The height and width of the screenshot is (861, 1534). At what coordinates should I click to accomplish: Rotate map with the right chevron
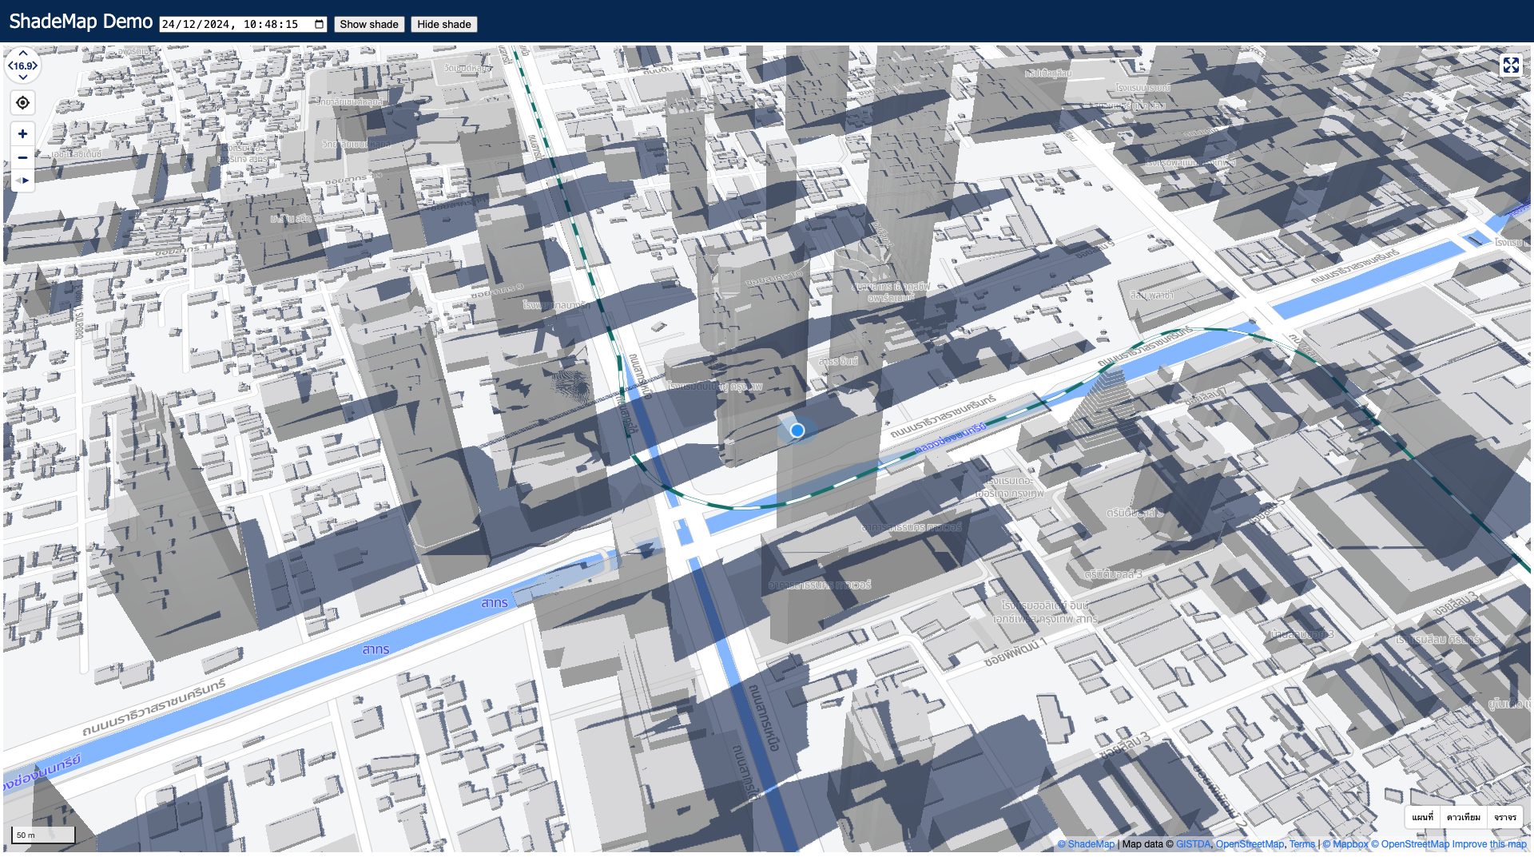point(37,66)
